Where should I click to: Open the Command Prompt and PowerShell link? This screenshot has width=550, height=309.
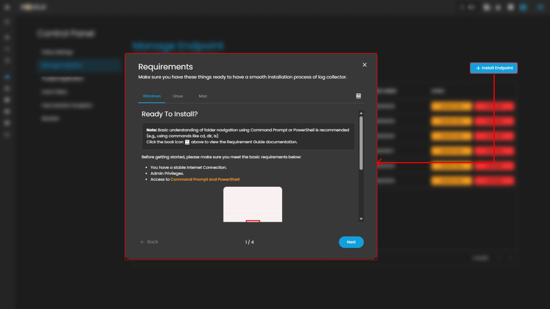coord(205,180)
